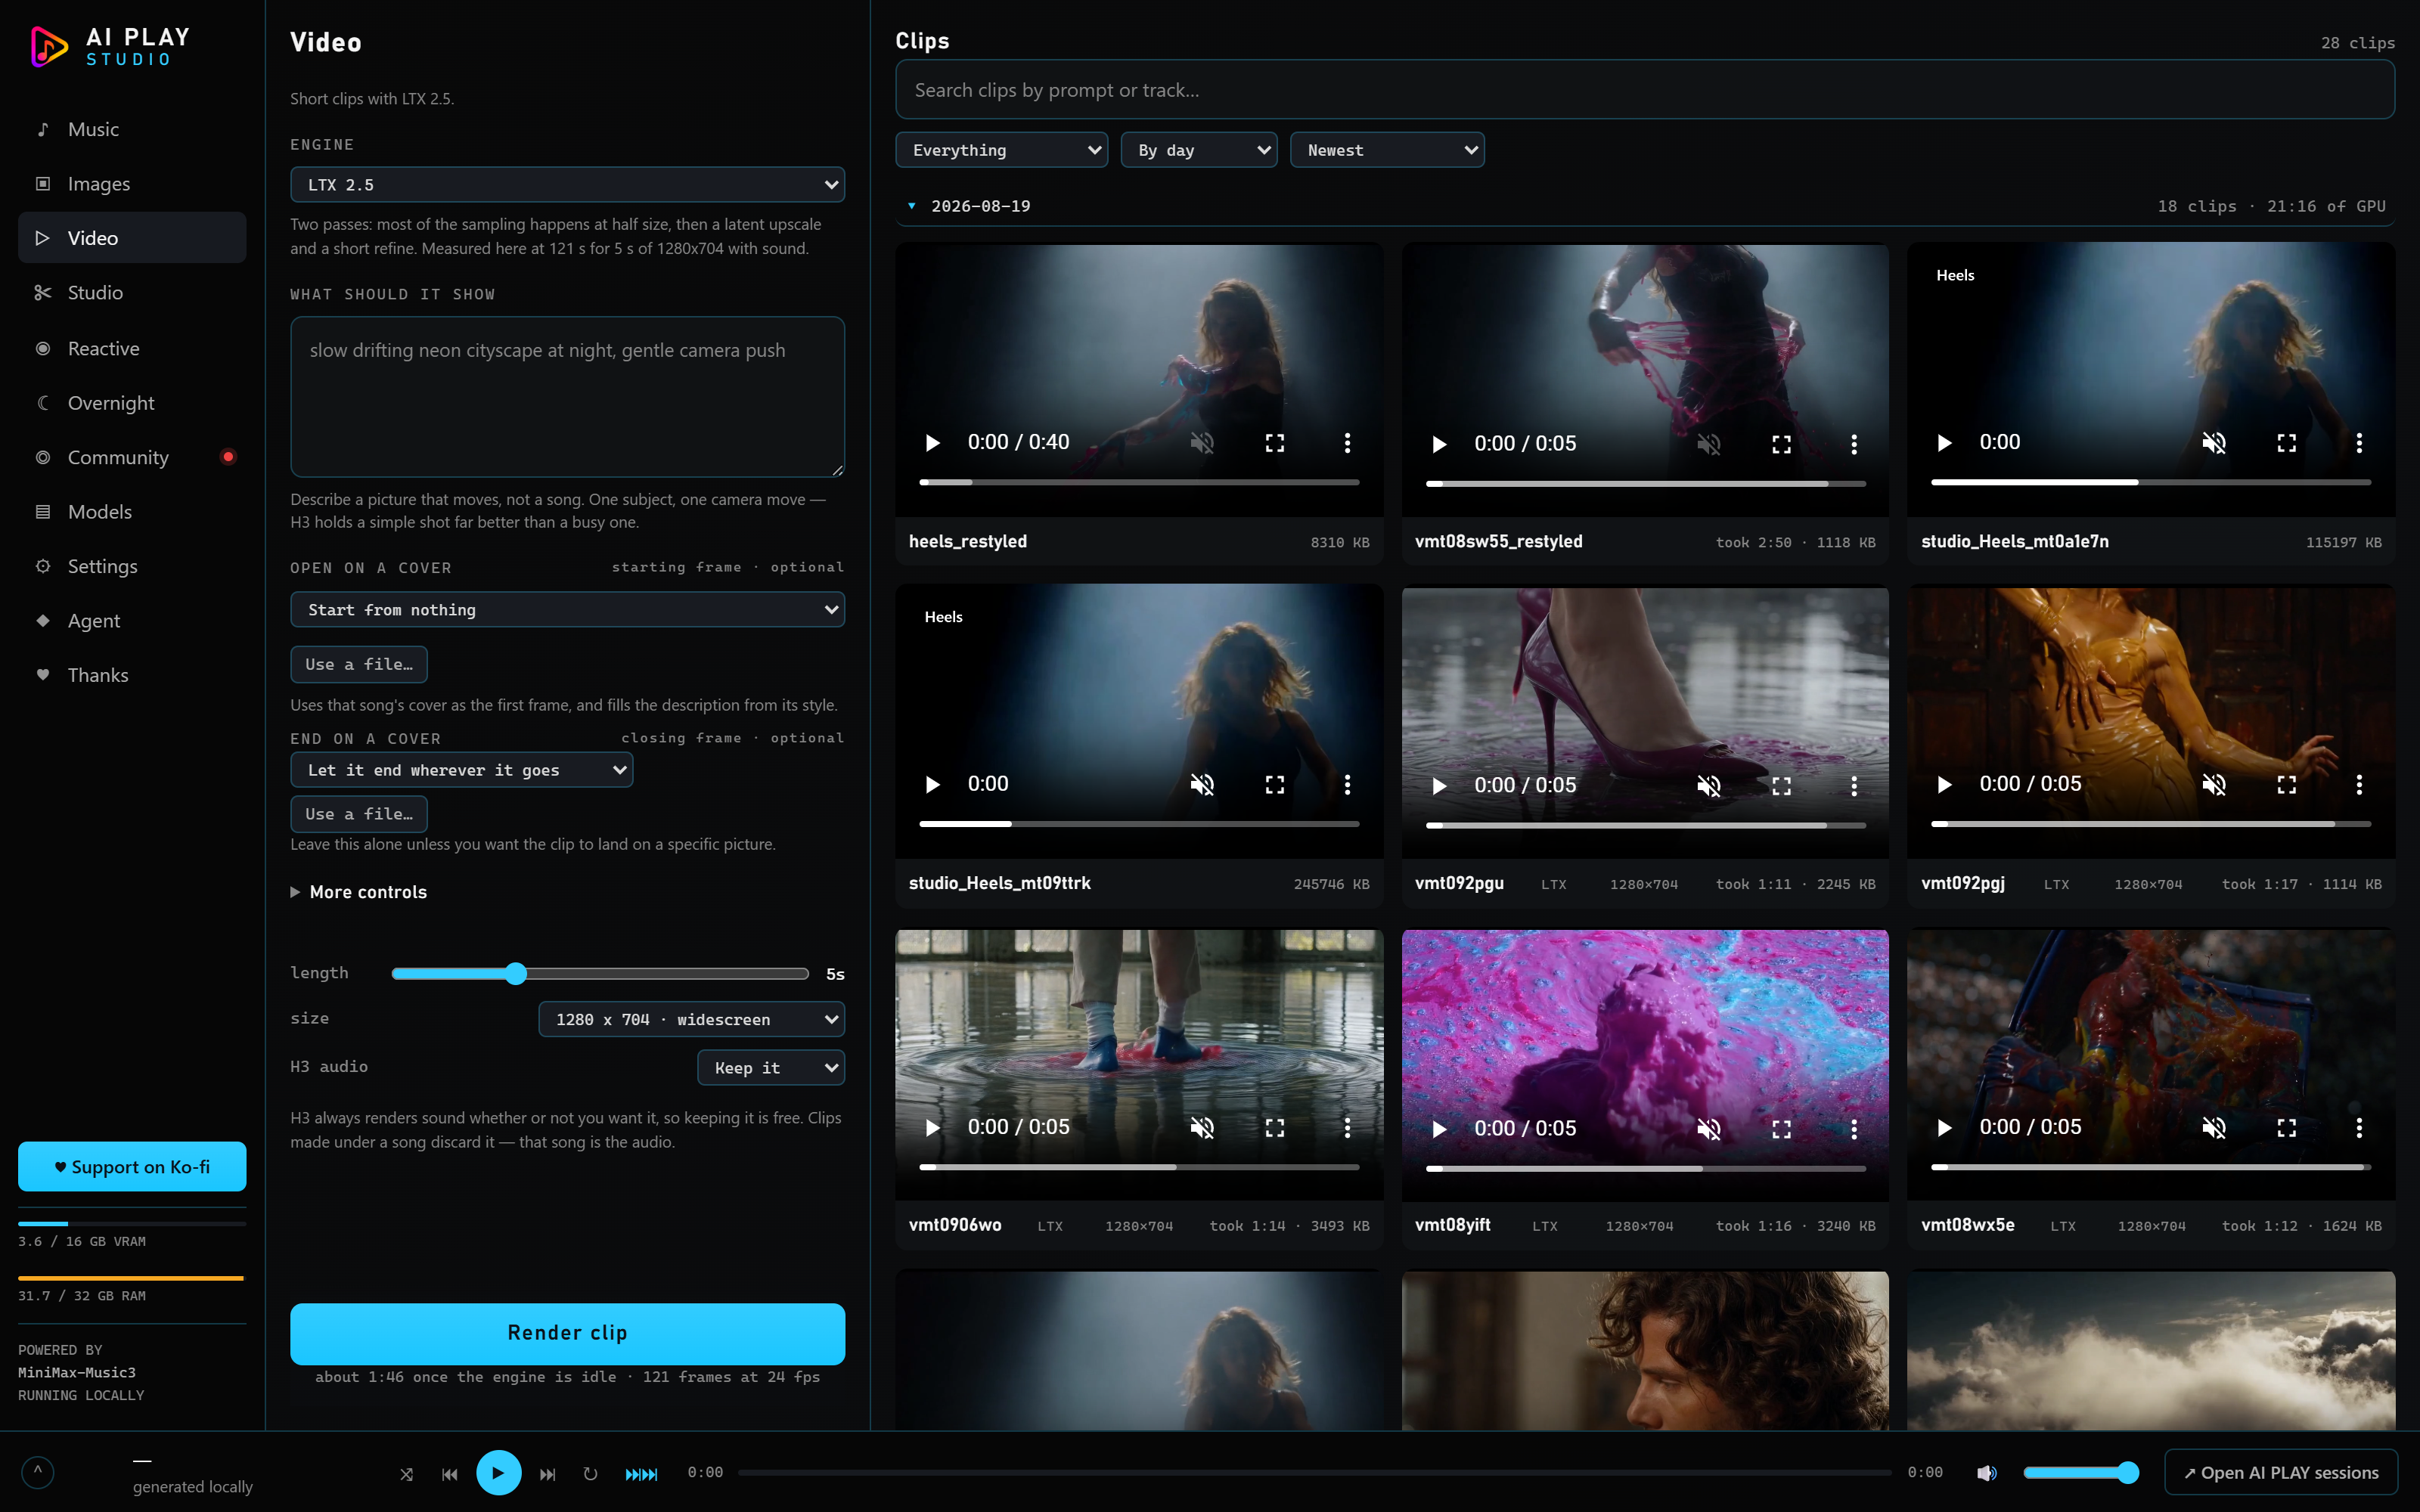Open options menu for vmt0906wo clip
2420x1512 pixels.
click(1347, 1128)
